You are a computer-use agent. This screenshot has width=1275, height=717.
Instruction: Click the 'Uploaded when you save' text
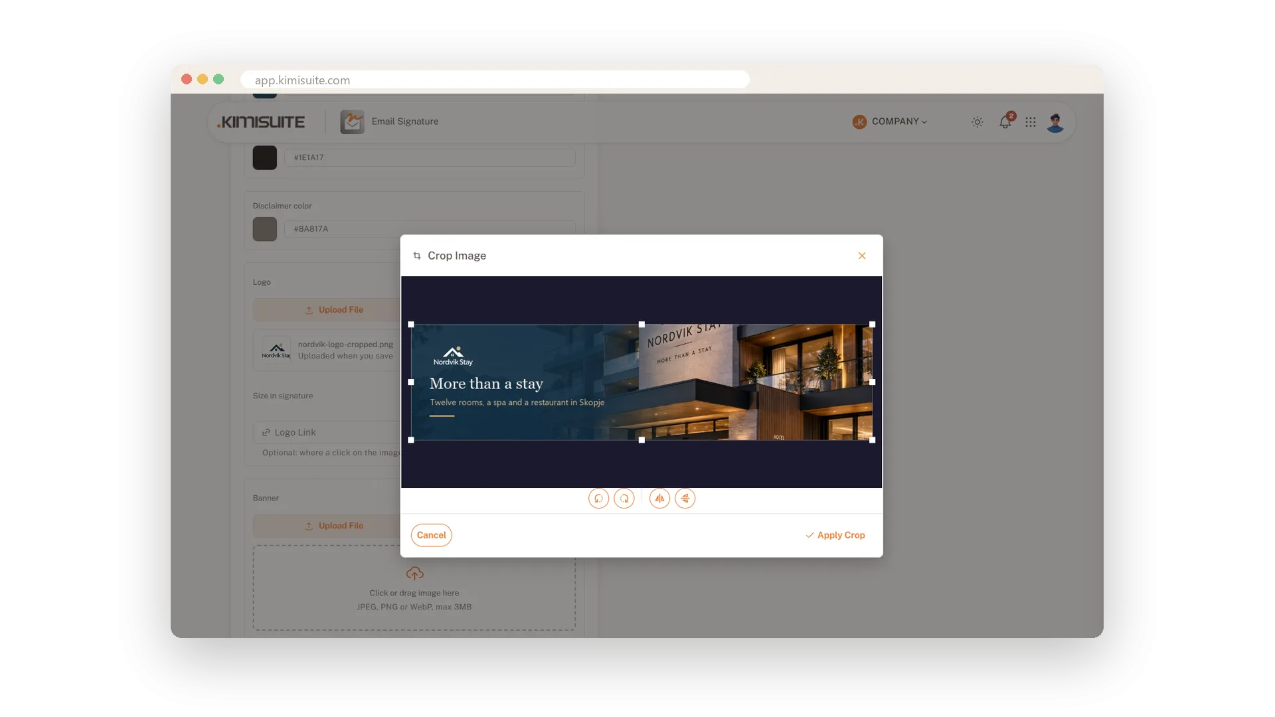tap(345, 356)
